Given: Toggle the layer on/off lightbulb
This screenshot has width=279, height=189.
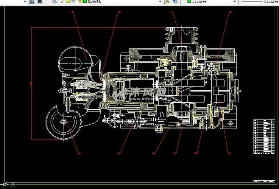Looking at the screenshot, I should [x=62, y=2].
